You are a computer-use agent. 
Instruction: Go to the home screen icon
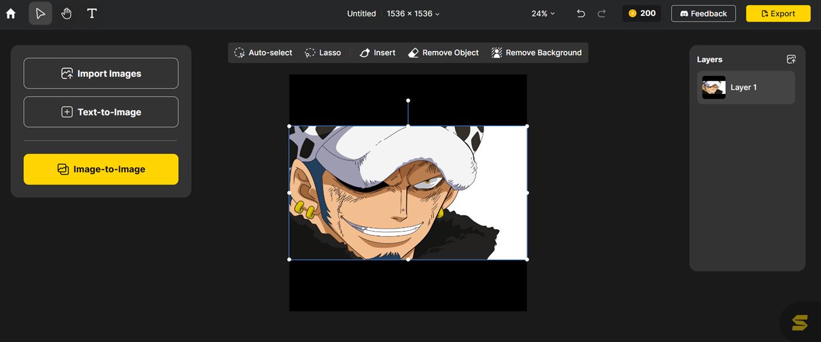[x=10, y=13]
